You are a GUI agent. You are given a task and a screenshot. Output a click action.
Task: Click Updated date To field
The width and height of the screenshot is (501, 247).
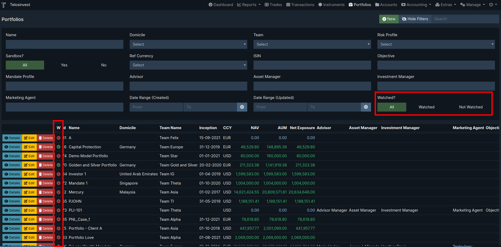[334, 107]
